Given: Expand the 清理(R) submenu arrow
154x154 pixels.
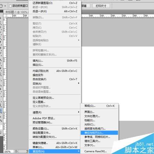Looking at the screenshot, I should [79, 112].
